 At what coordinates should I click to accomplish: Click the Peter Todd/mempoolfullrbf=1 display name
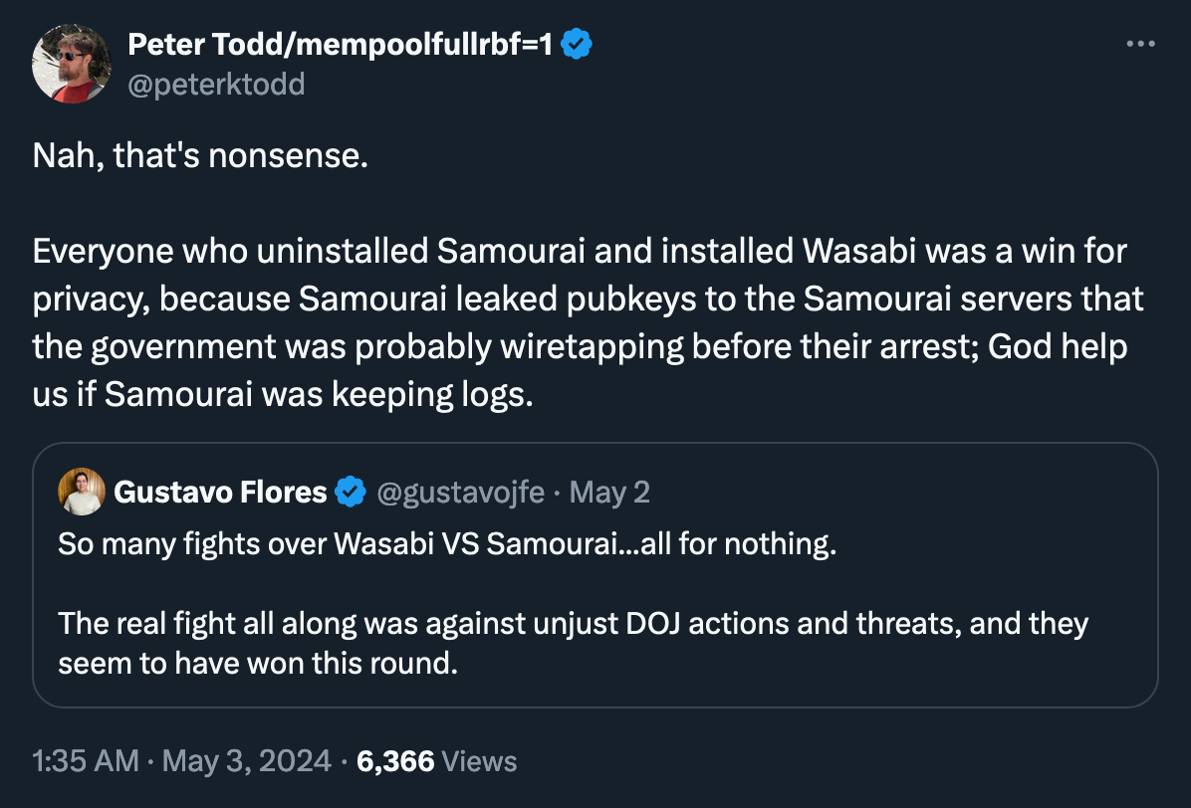click(x=340, y=45)
